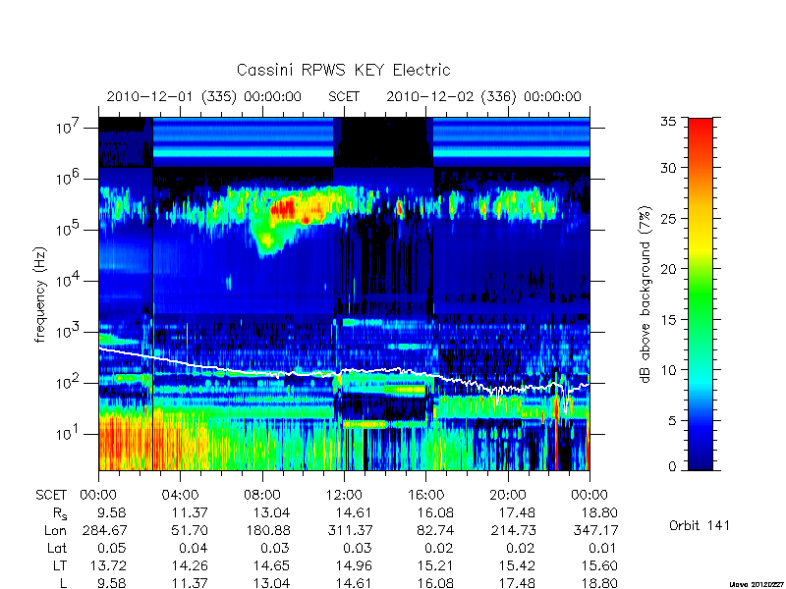786x589 pixels.
Task: Click the "35" color bar tick value
Action: tap(669, 122)
